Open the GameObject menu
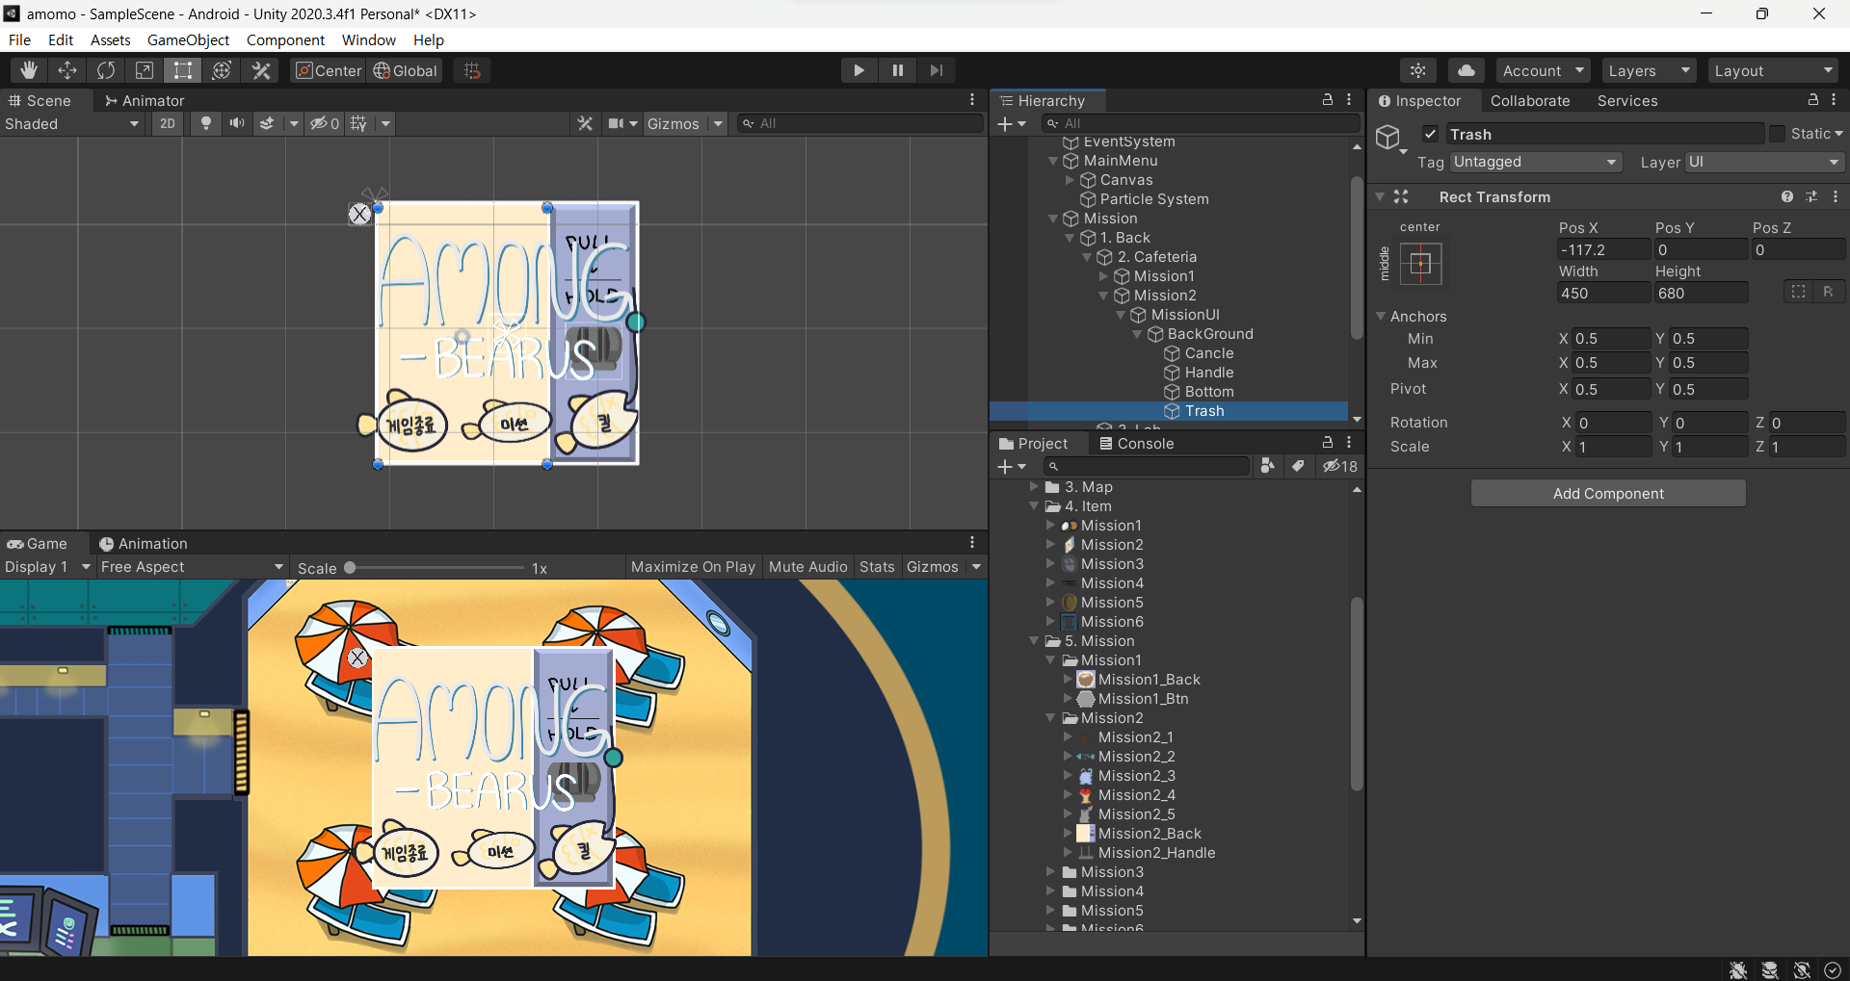 coord(188,39)
